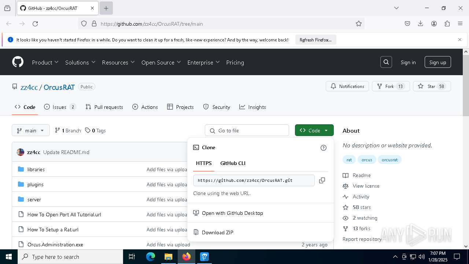Image resolution: width=469 pixels, height=264 pixels.
Task: Toggle the green Code dropdown button
Action: [x=314, y=131]
